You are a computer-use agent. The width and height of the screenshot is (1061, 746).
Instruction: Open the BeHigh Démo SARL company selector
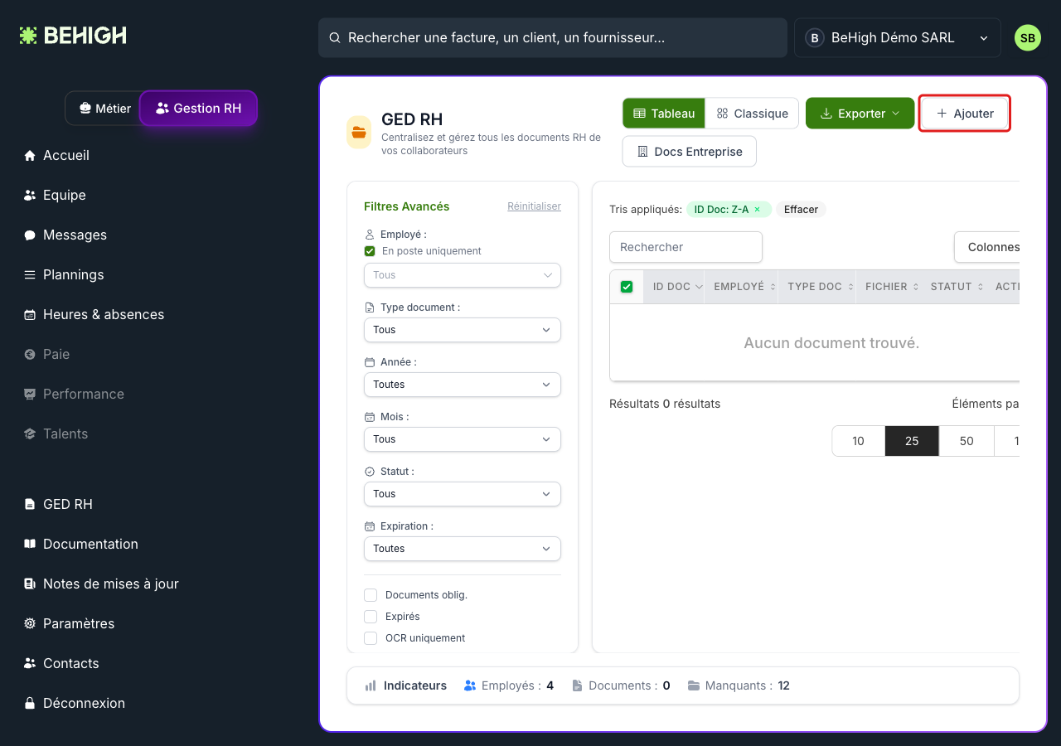[898, 38]
